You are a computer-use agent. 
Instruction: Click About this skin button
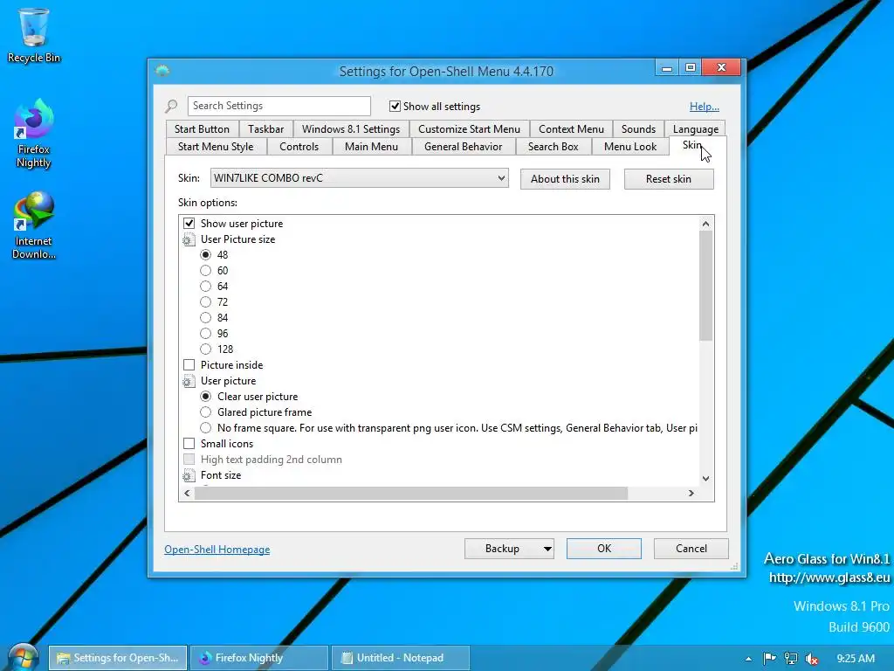(565, 179)
